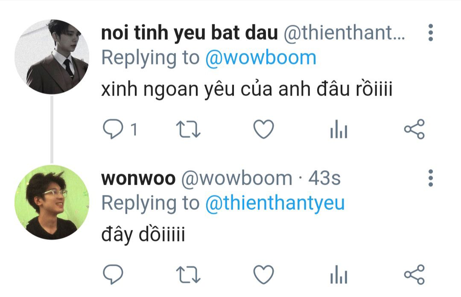Like the tweet 'xinh ngoan yêu của anh'
461x297 pixels.
(x=264, y=129)
